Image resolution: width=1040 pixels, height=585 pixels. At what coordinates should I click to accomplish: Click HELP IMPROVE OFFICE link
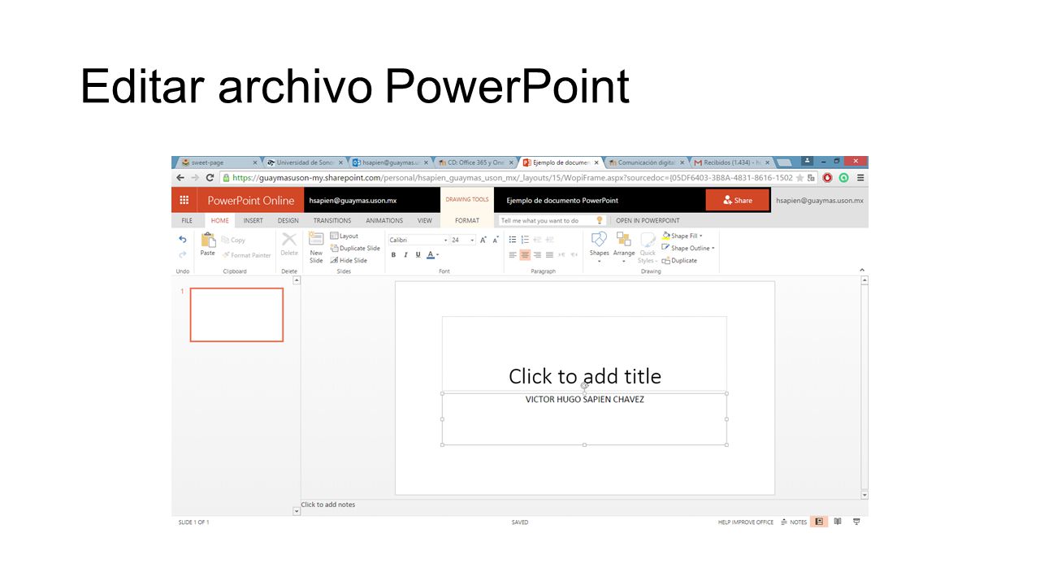746,522
